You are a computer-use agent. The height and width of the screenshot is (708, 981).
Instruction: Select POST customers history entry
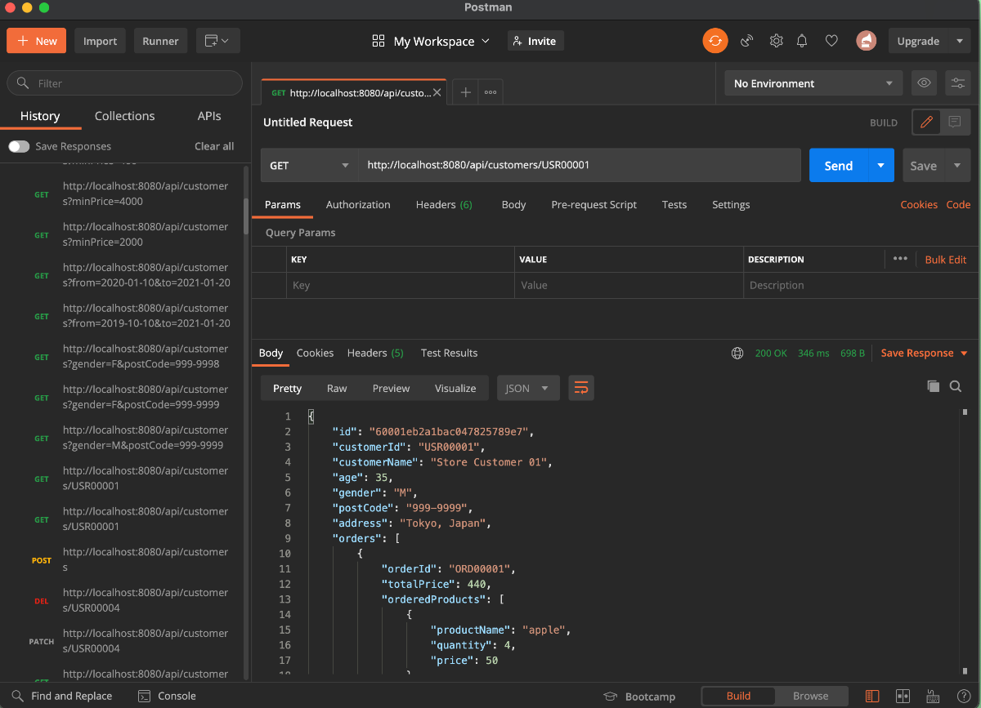click(x=124, y=559)
